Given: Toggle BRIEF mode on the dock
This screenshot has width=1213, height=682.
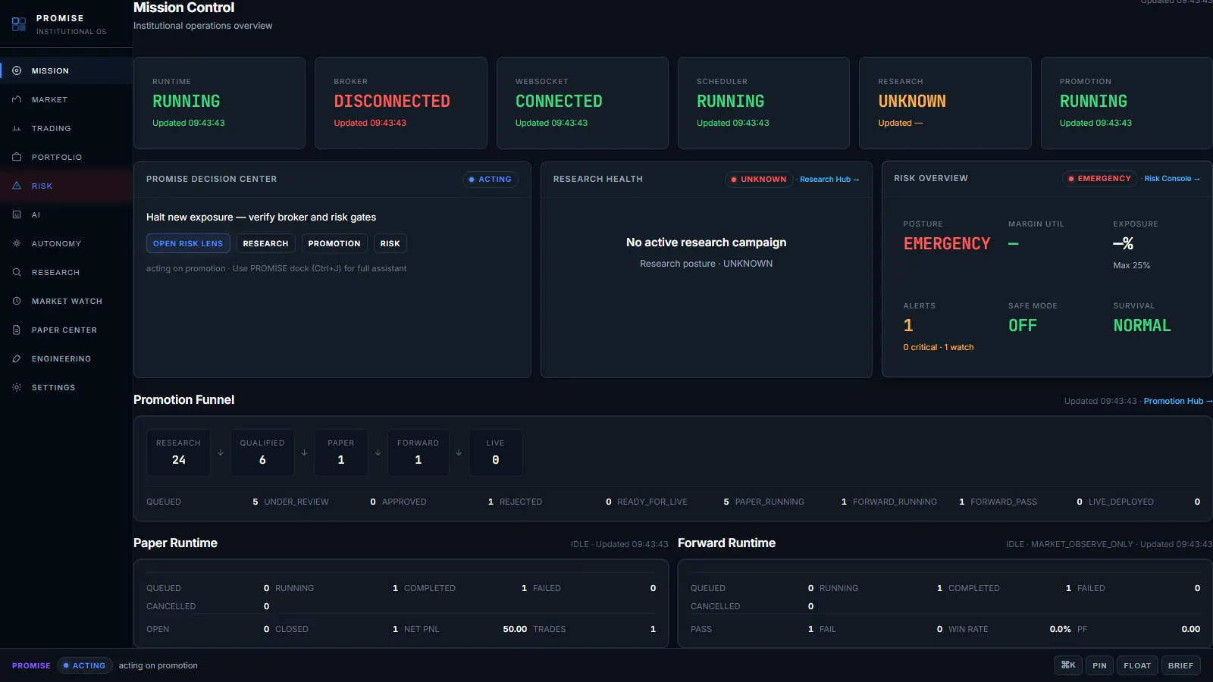Looking at the screenshot, I should tap(1180, 665).
